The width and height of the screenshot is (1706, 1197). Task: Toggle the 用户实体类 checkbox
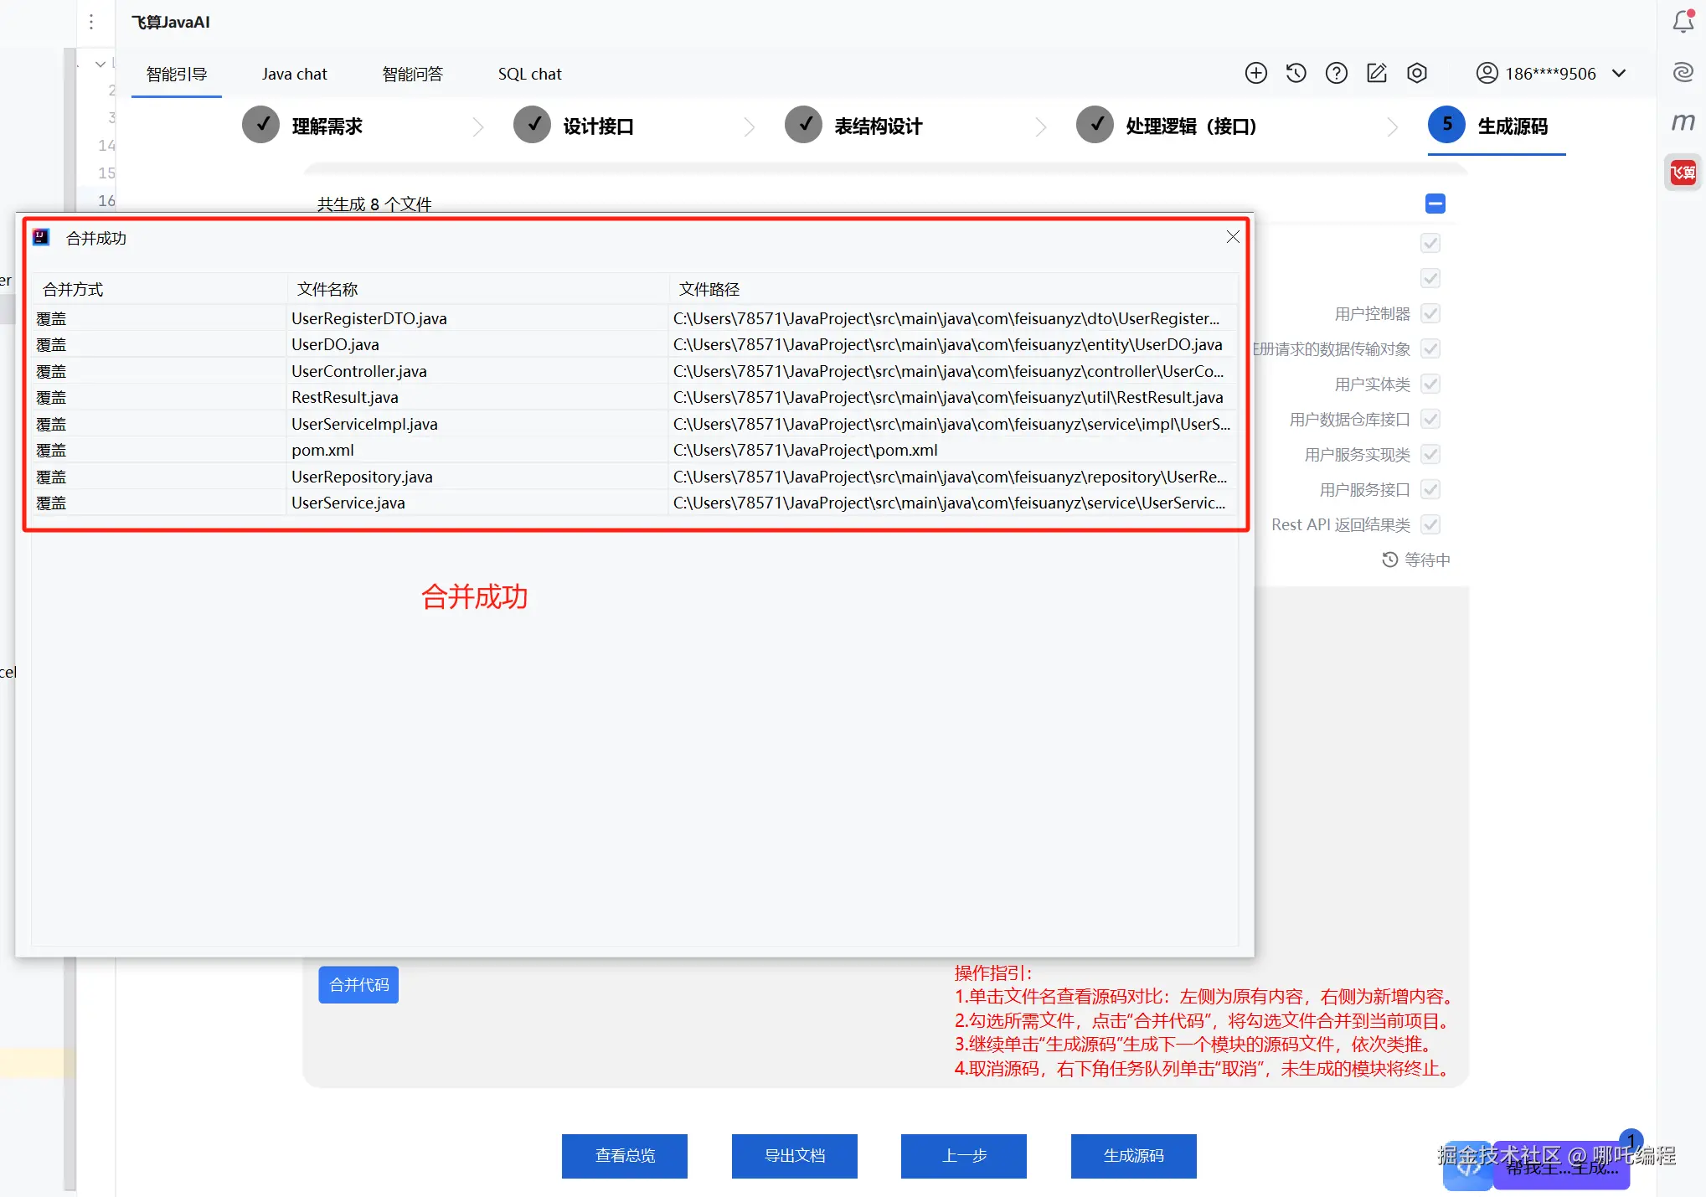(1430, 384)
